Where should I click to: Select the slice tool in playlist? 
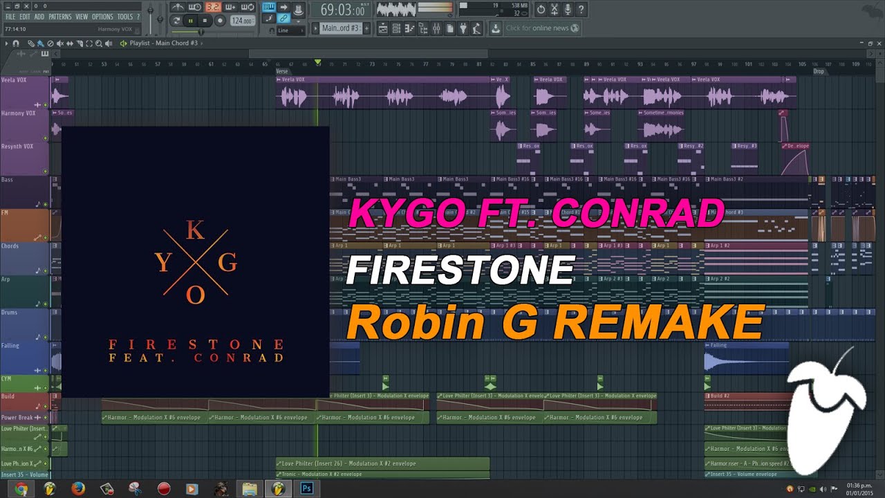coord(80,43)
